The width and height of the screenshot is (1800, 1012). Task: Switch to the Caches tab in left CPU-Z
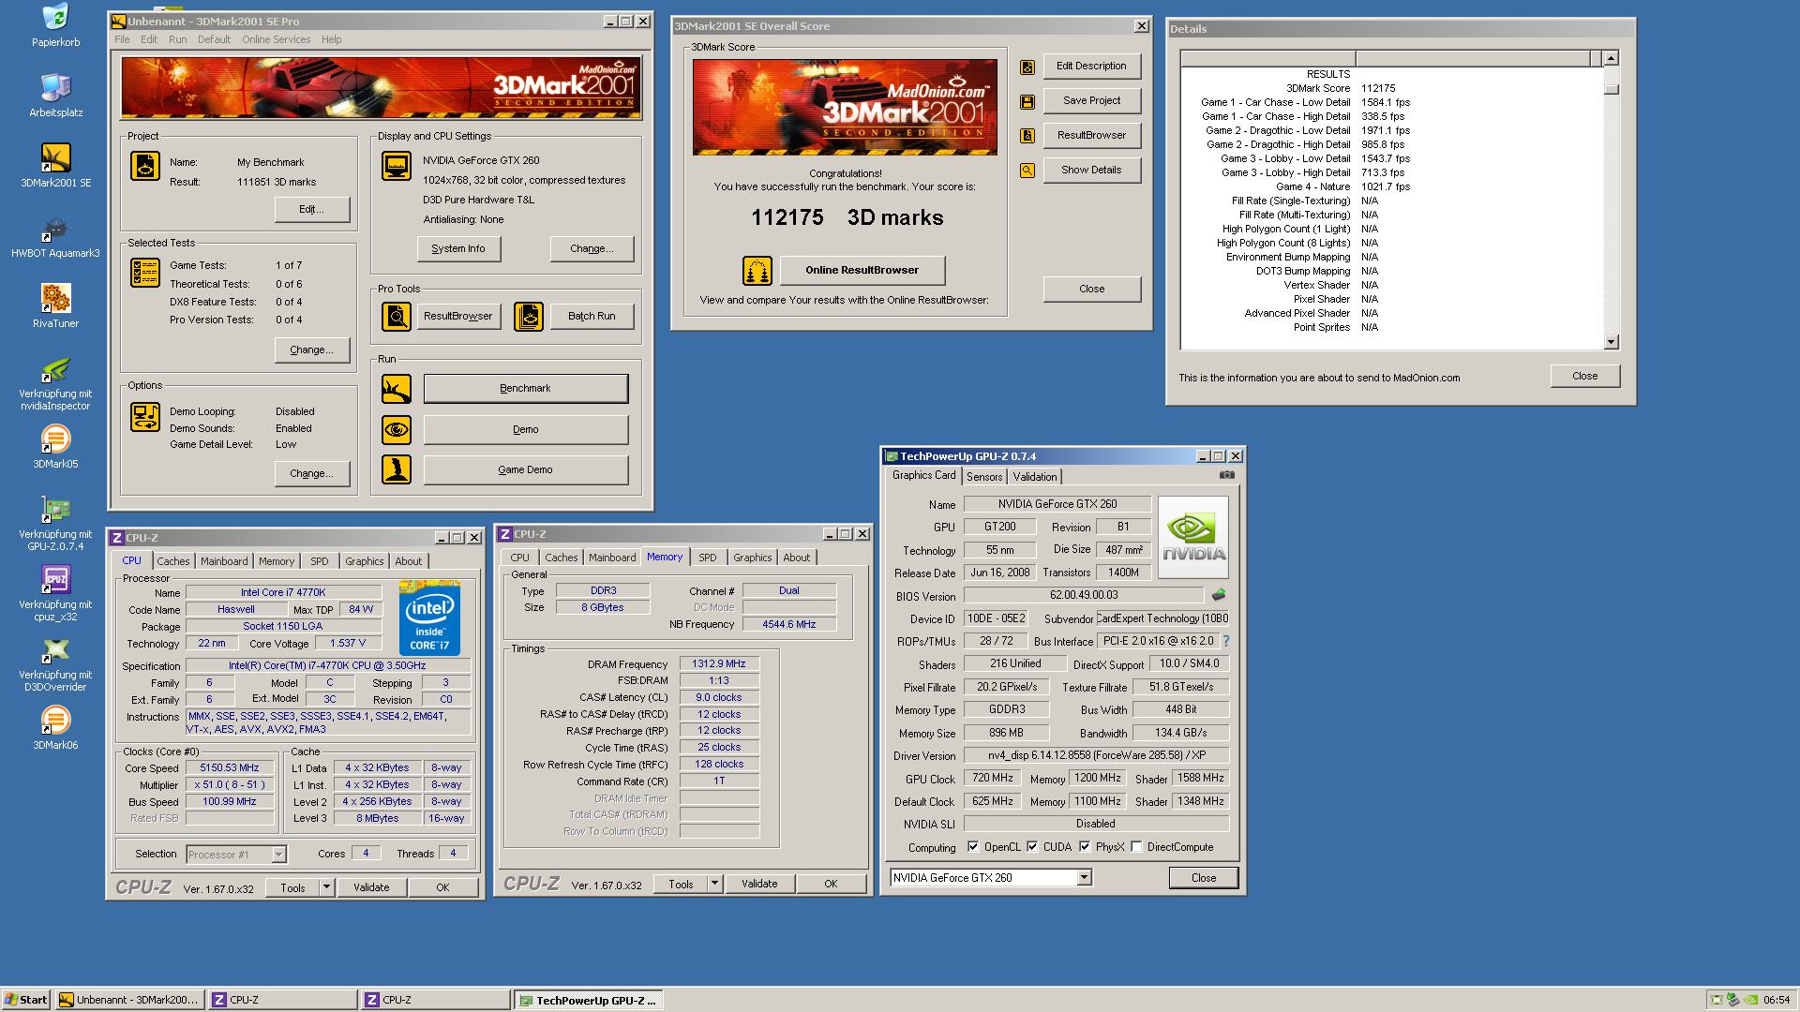pyautogui.click(x=172, y=561)
